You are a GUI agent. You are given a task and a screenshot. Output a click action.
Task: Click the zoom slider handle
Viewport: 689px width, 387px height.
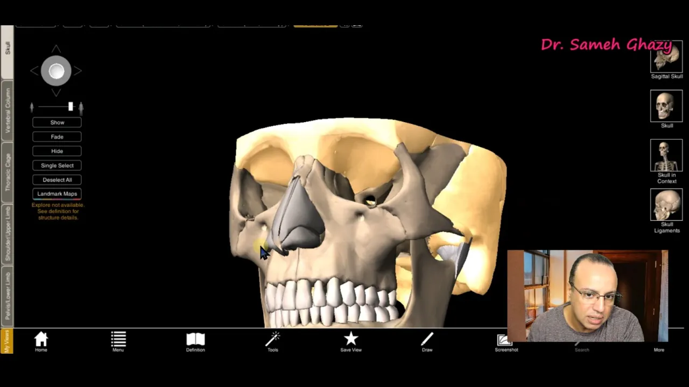(x=71, y=107)
